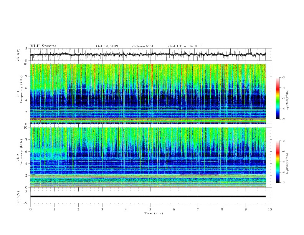The width and height of the screenshot is (304, 235).
Task: Click time axis tick label "9"
Action: pos(246,209)
